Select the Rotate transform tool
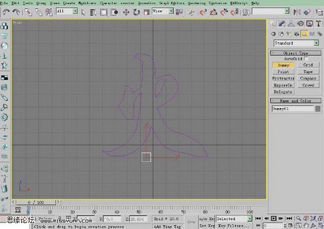 pos(137,12)
